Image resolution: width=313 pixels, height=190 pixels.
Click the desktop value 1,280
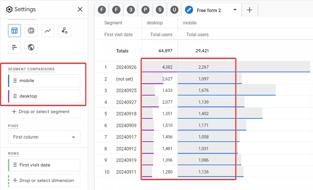[x=167, y=172]
